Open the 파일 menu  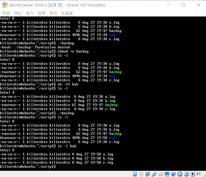point(6,13)
